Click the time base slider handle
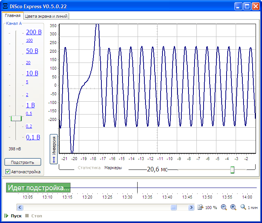 (x=232, y=170)
